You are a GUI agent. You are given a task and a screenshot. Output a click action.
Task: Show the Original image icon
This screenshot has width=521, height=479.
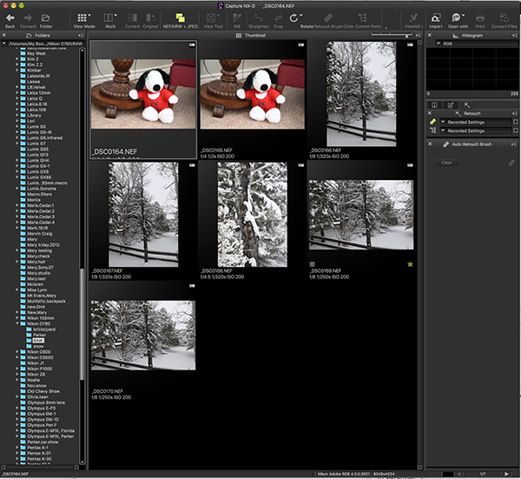(x=150, y=18)
